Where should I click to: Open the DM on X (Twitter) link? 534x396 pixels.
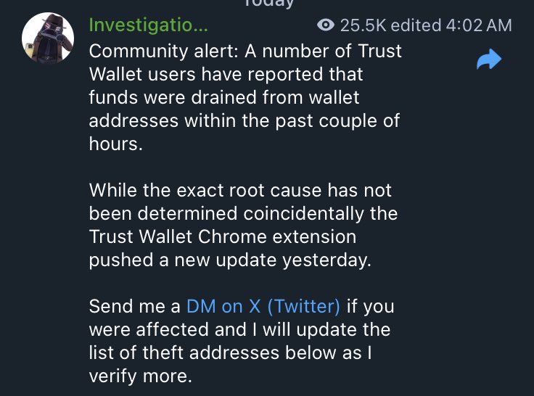(263, 306)
